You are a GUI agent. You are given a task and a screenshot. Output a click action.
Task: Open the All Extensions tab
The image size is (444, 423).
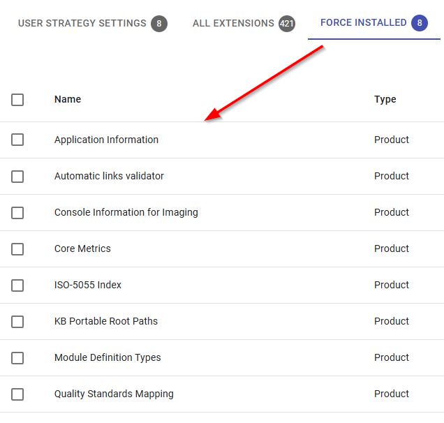point(244,23)
